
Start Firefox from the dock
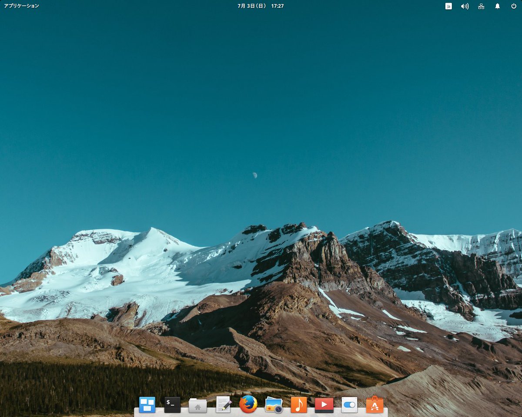(x=248, y=404)
